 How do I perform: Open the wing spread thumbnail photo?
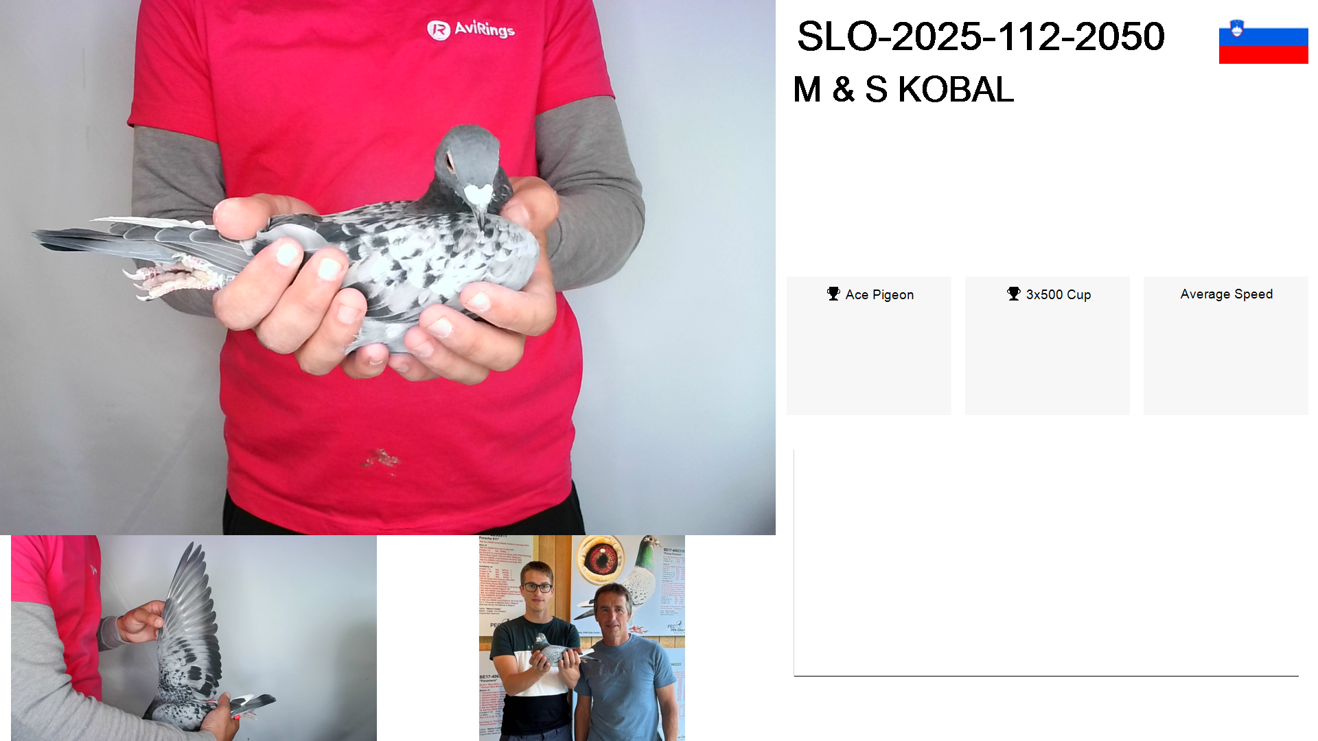(194, 638)
